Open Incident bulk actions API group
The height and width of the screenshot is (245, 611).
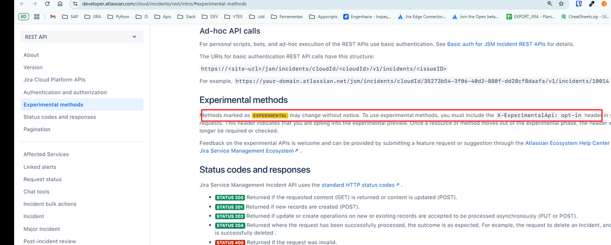[x=50, y=204]
